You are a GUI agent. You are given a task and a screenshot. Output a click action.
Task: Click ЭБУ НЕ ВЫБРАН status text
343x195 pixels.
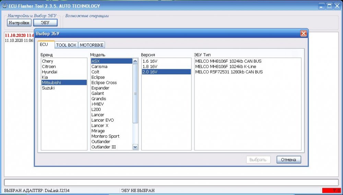point(138,191)
